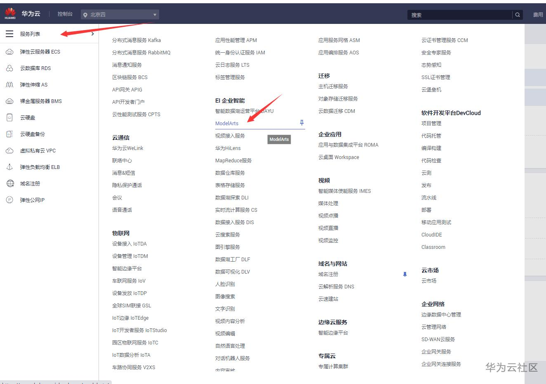The image size is (546, 384).
Task: Open 应用性能管理 APM
Action: (x=236, y=40)
